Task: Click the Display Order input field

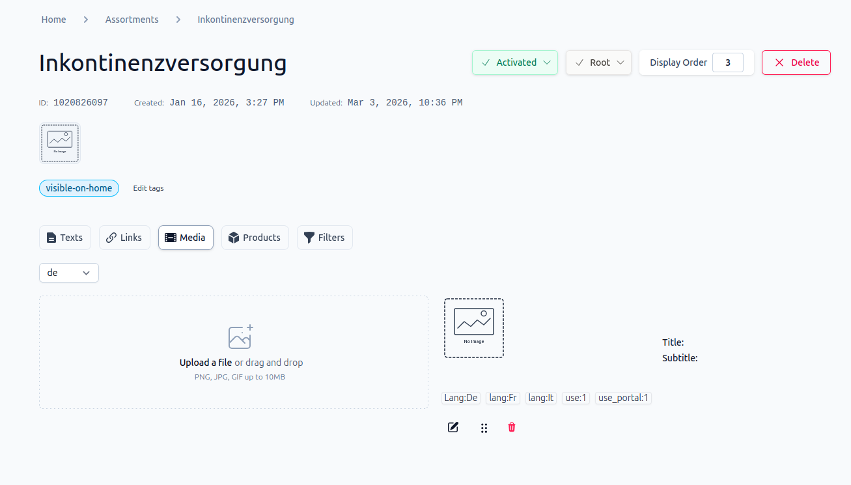Action: pyautogui.click(x=728, y=62)
